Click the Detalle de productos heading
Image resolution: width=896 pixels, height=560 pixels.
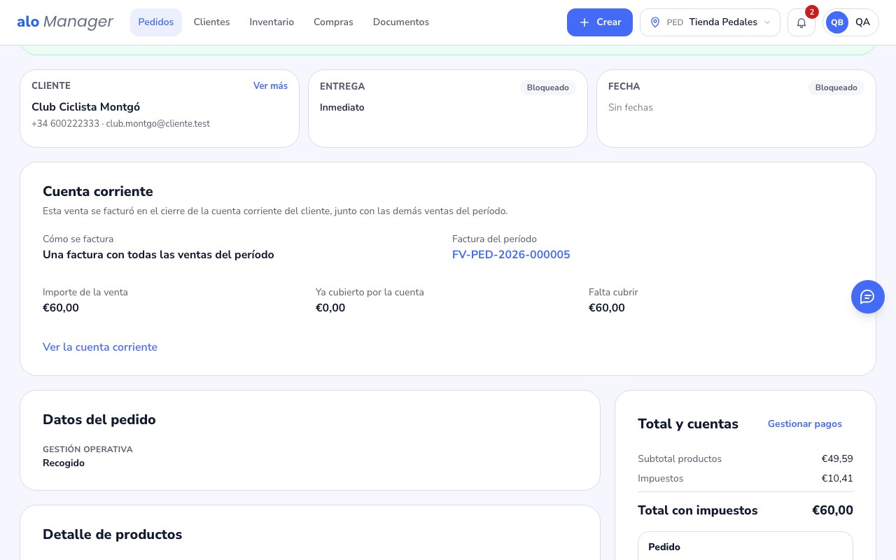pos(113,535)
